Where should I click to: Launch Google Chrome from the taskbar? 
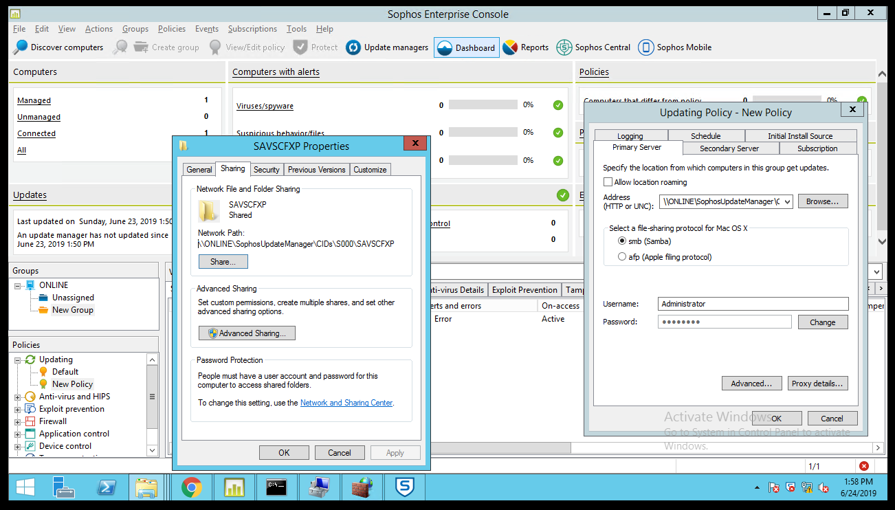click(x=192, y=487)
